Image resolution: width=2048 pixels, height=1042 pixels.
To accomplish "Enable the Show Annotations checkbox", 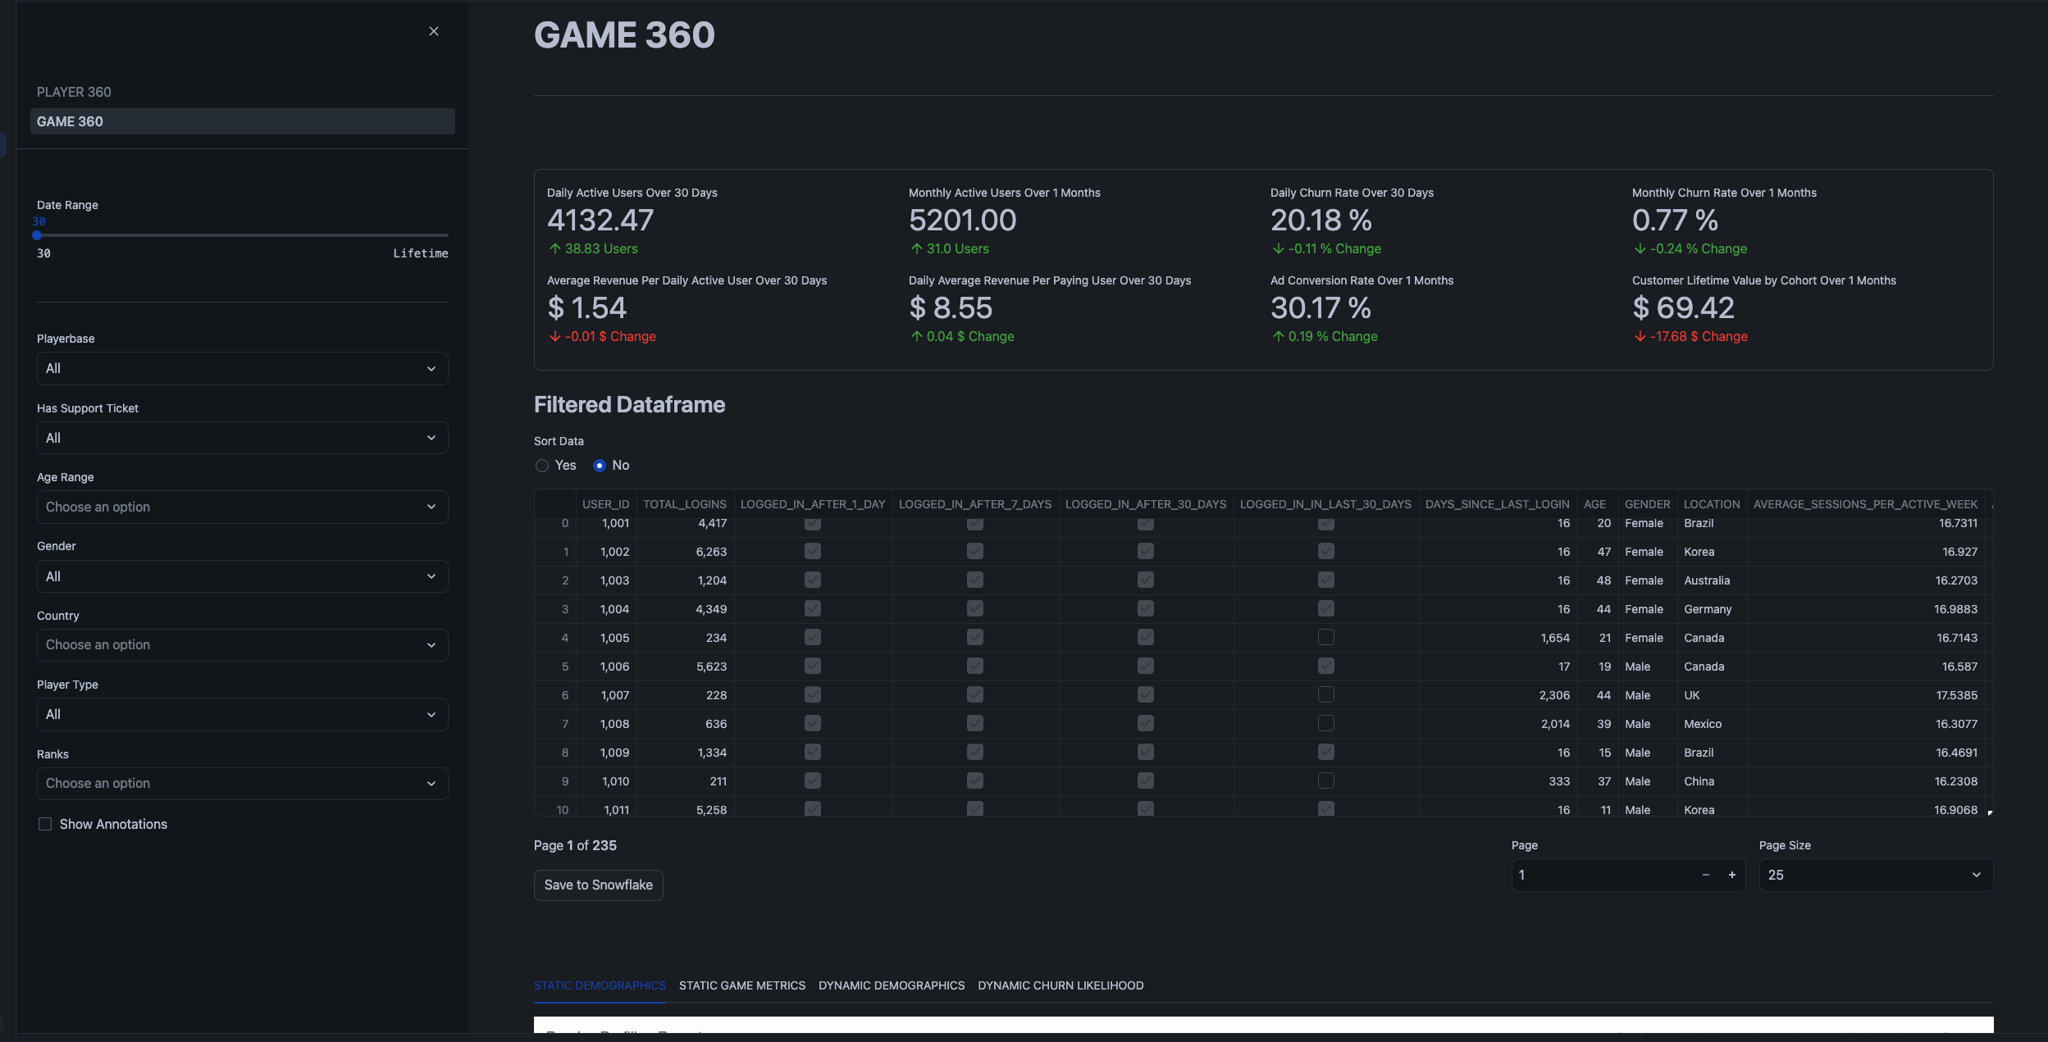I will point(45,823).
